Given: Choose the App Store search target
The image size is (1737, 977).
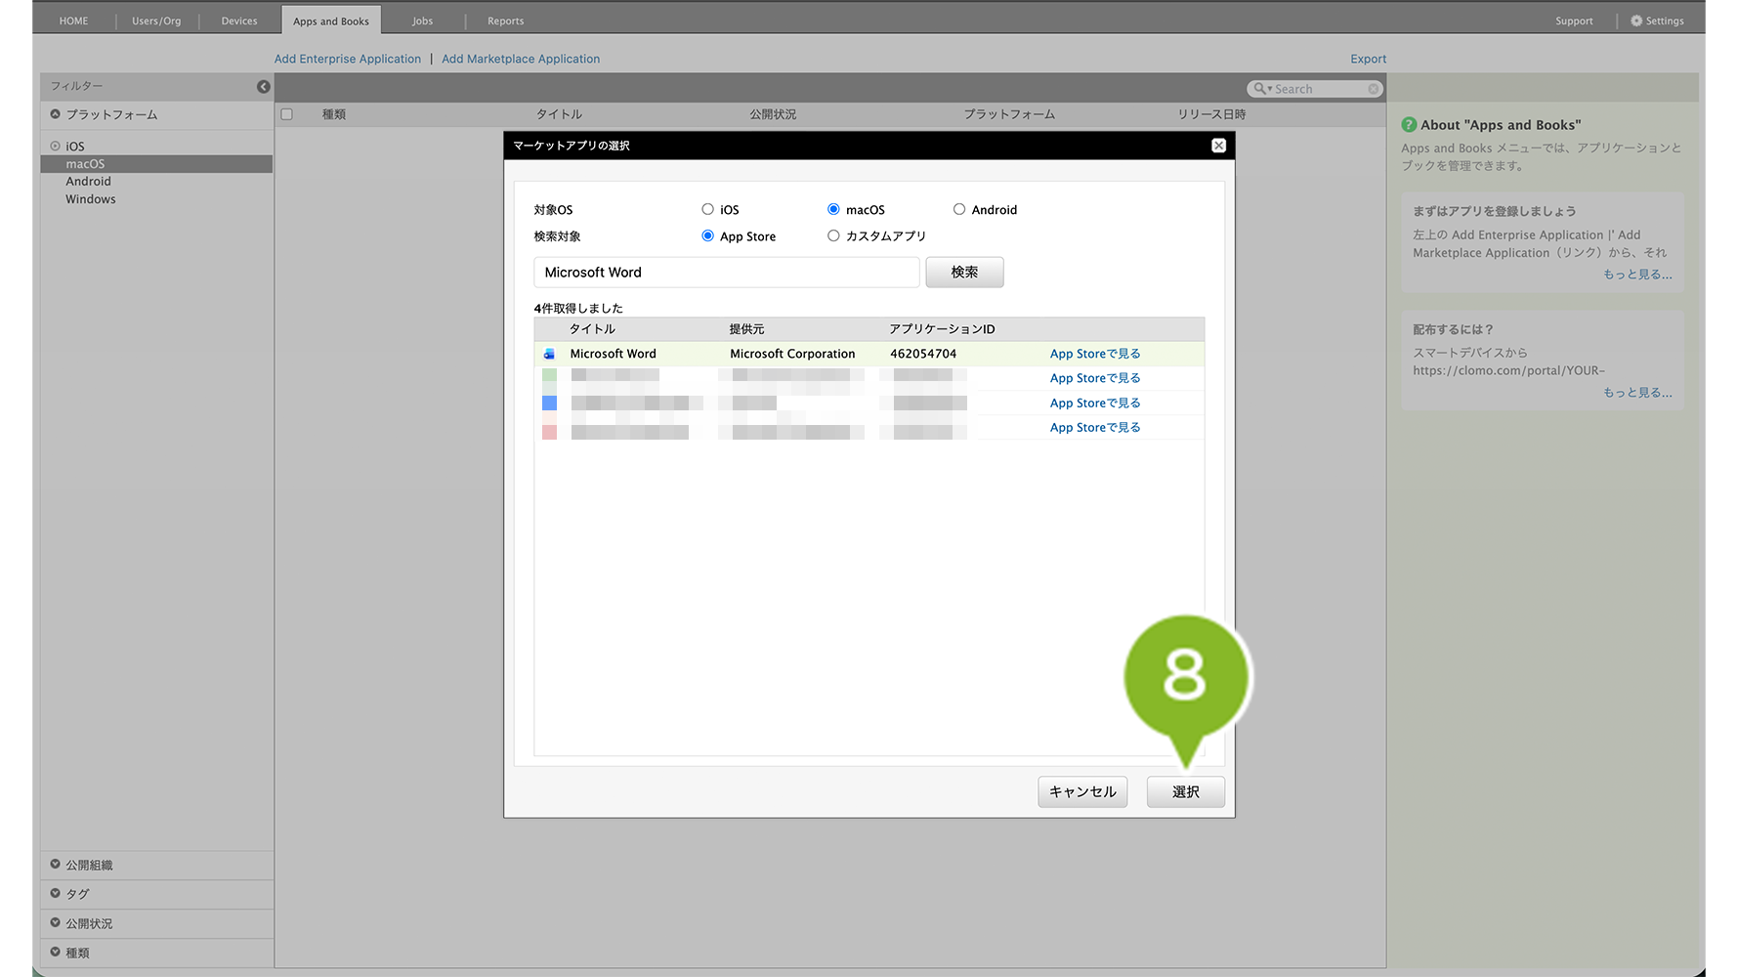Looking at the screenshot, I should 707,235.
